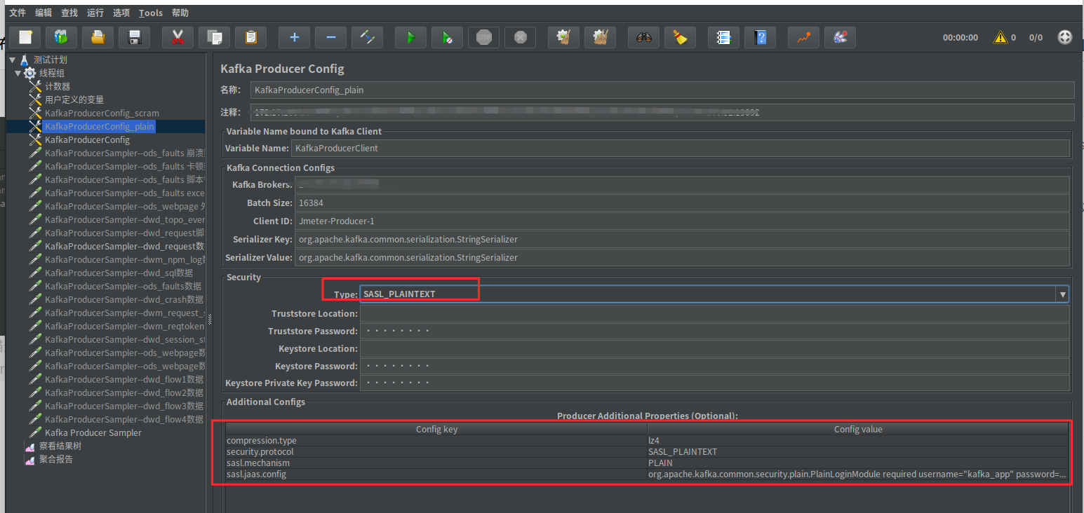Image resolution: width=1084 pixels, height=513 pixels.
Task: Select 计数器 in the tree
Action: [58, 86]
